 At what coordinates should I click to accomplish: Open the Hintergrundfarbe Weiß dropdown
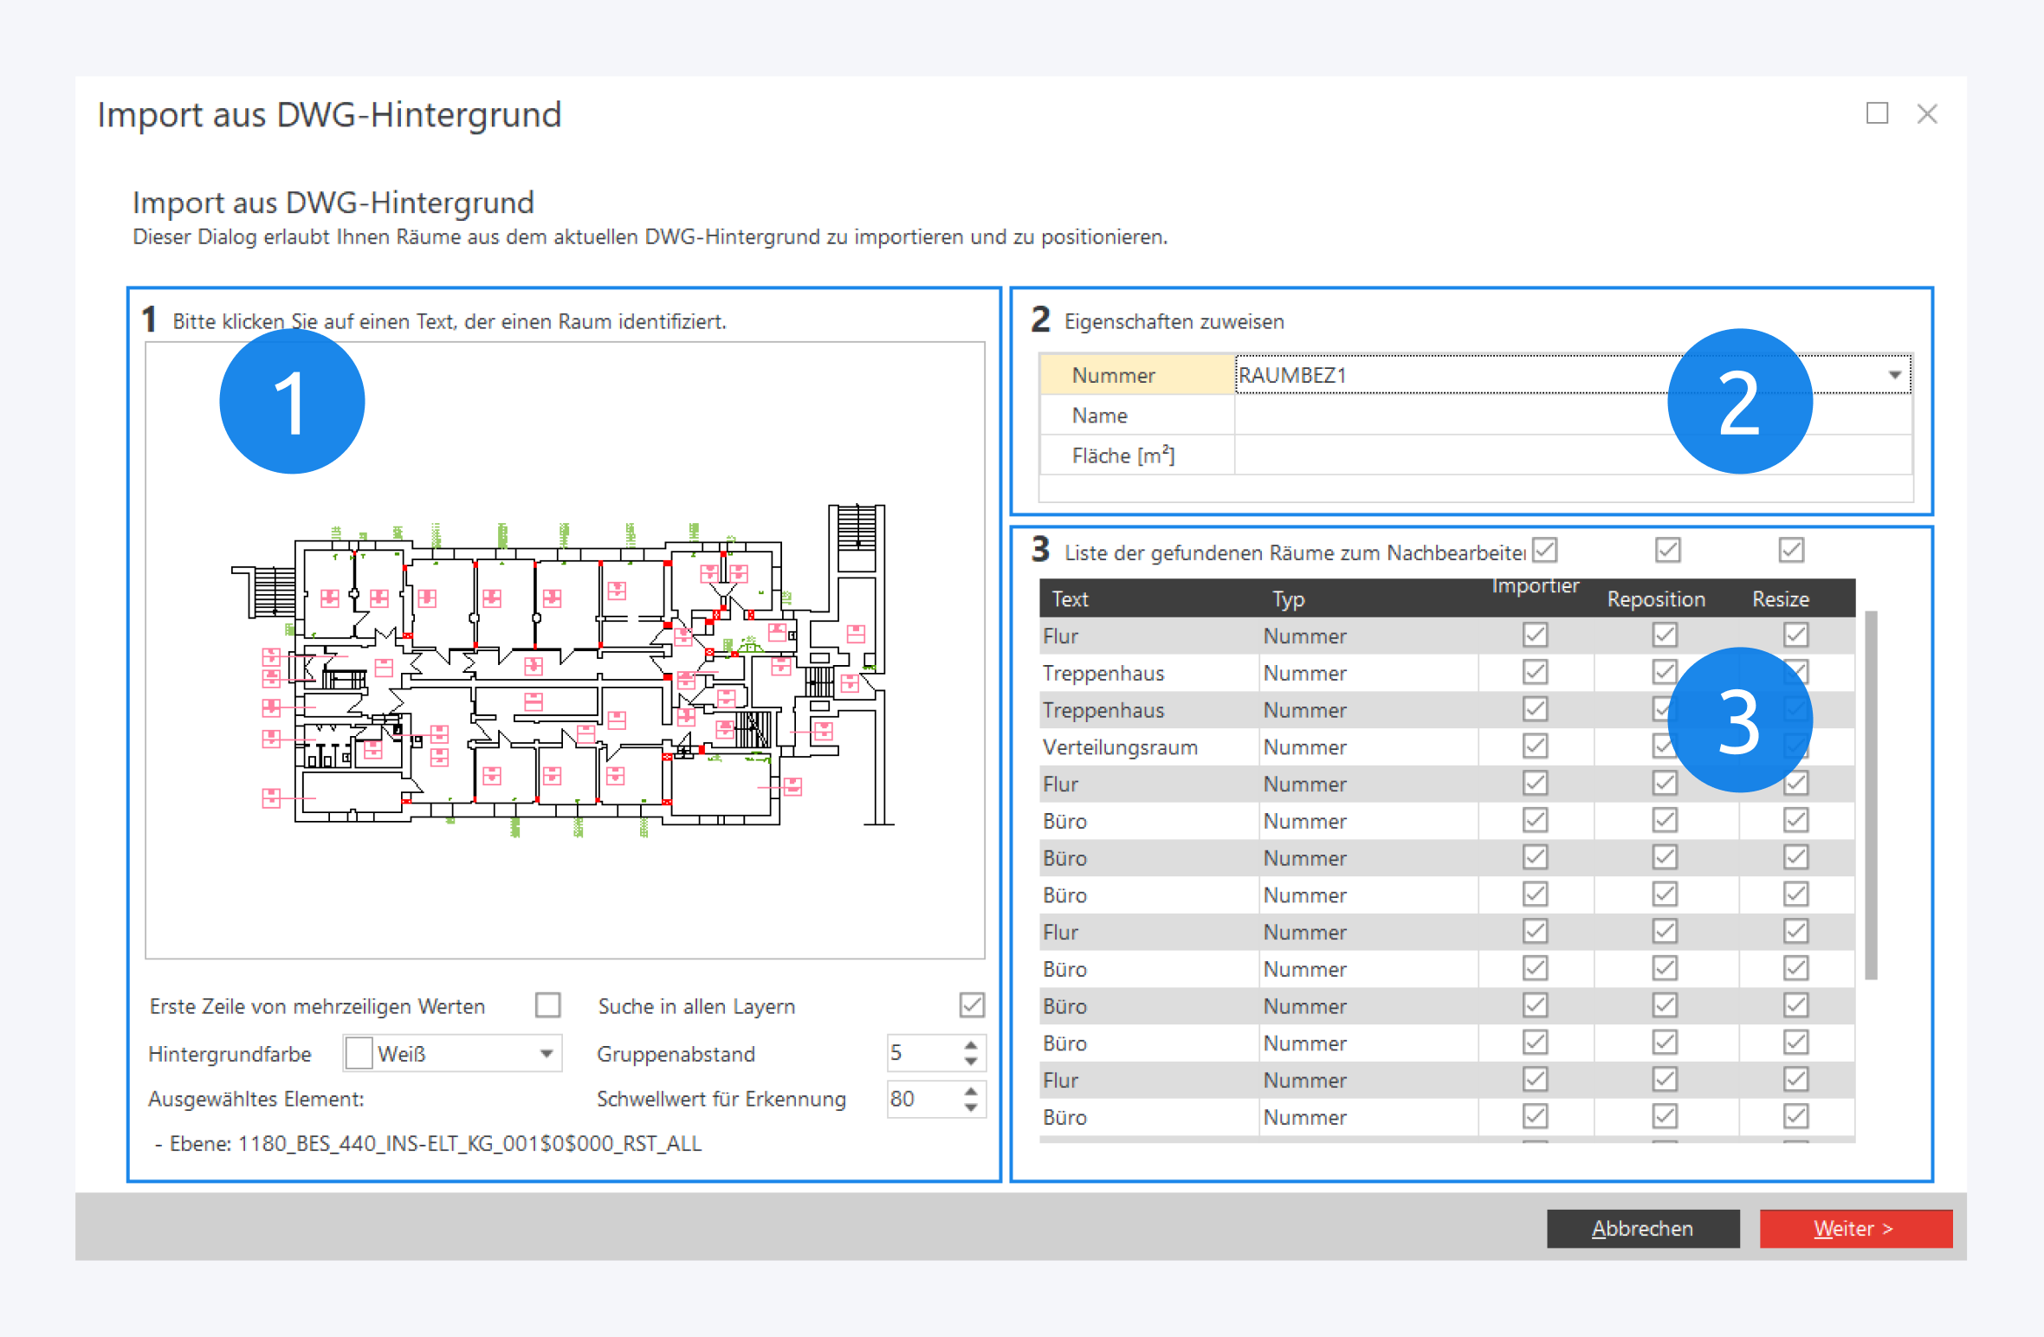tap(547, 1054)
